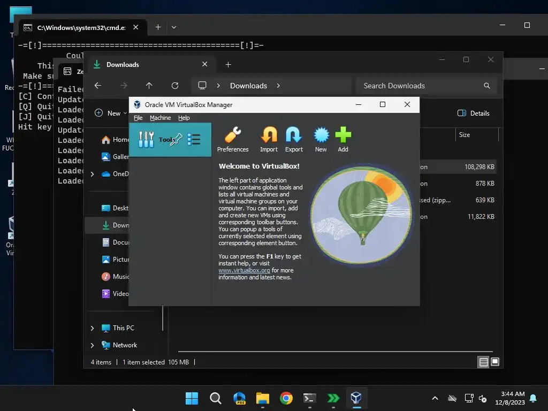The width and height of the screenshot is (548, 411).
Task: Click the navigation pane scrollbar
Action: coord(163,318)
